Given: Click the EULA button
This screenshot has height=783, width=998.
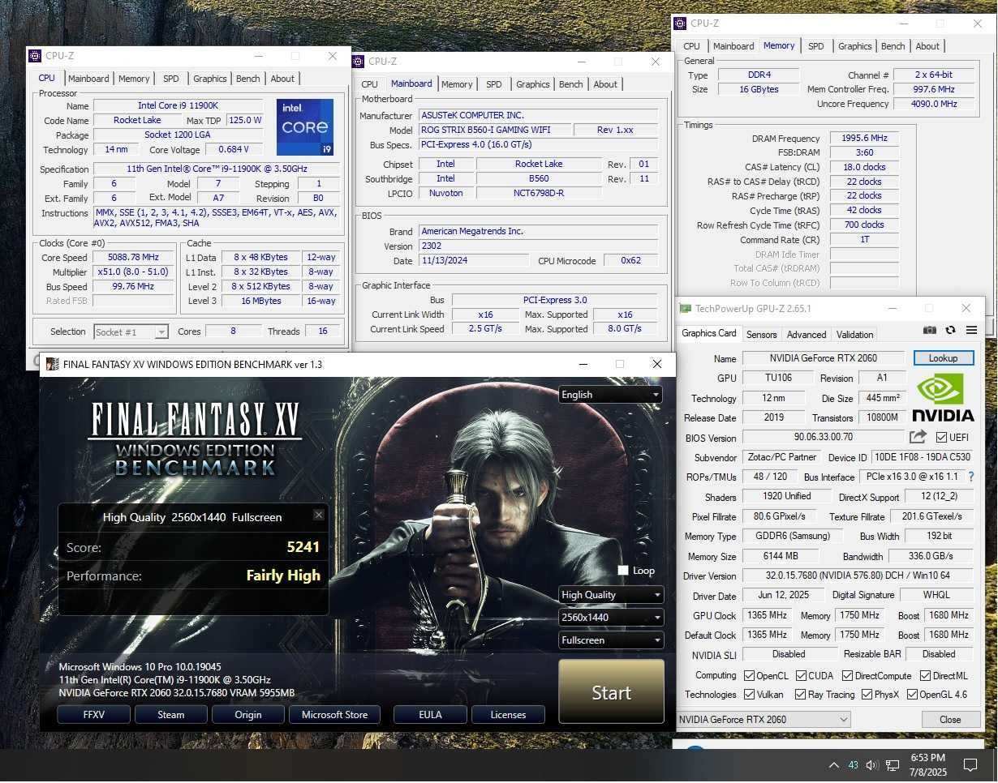Looking at the screenshot, I should (x=431, y=715).
